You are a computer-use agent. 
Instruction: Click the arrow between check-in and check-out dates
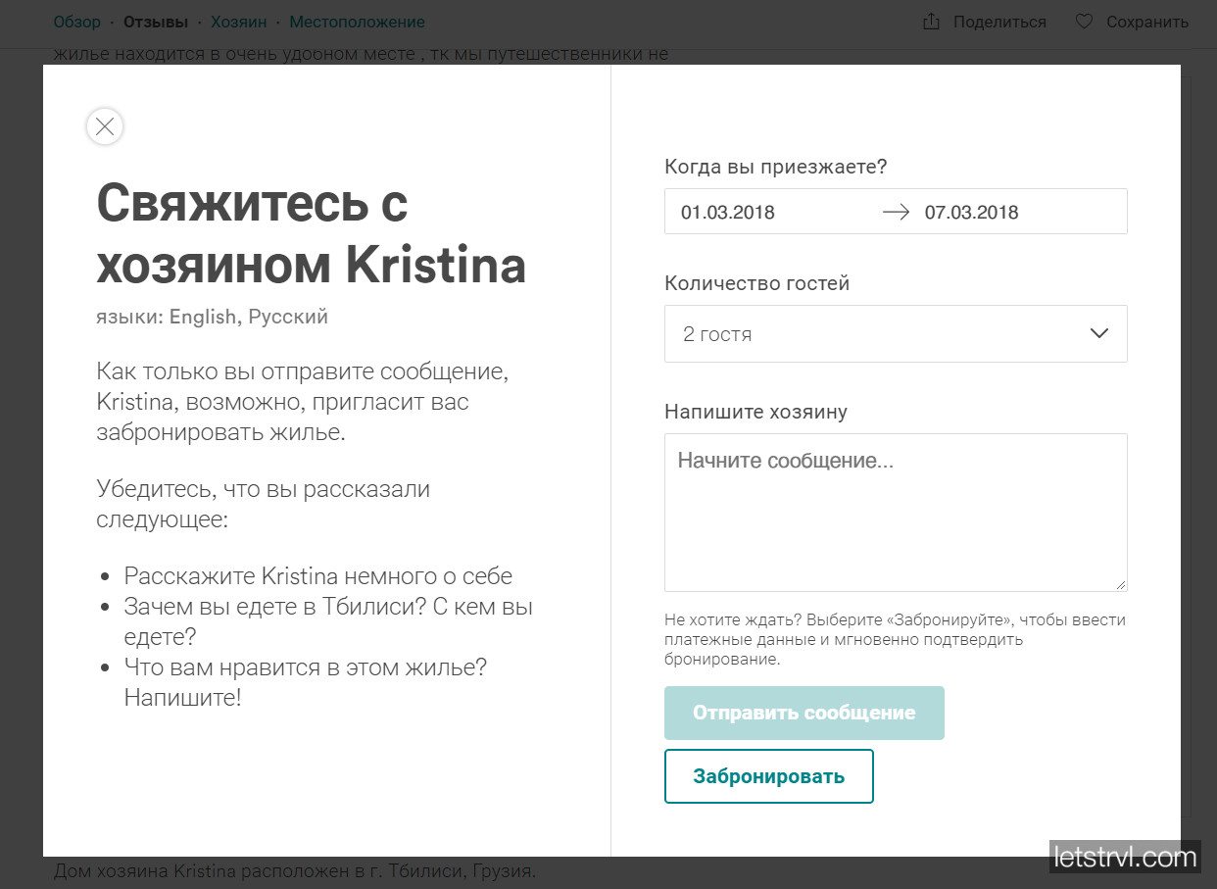tap(895, 211)
